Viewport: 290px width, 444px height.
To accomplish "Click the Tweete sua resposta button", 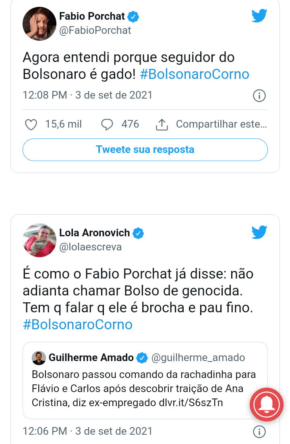I will pos(145,149).
